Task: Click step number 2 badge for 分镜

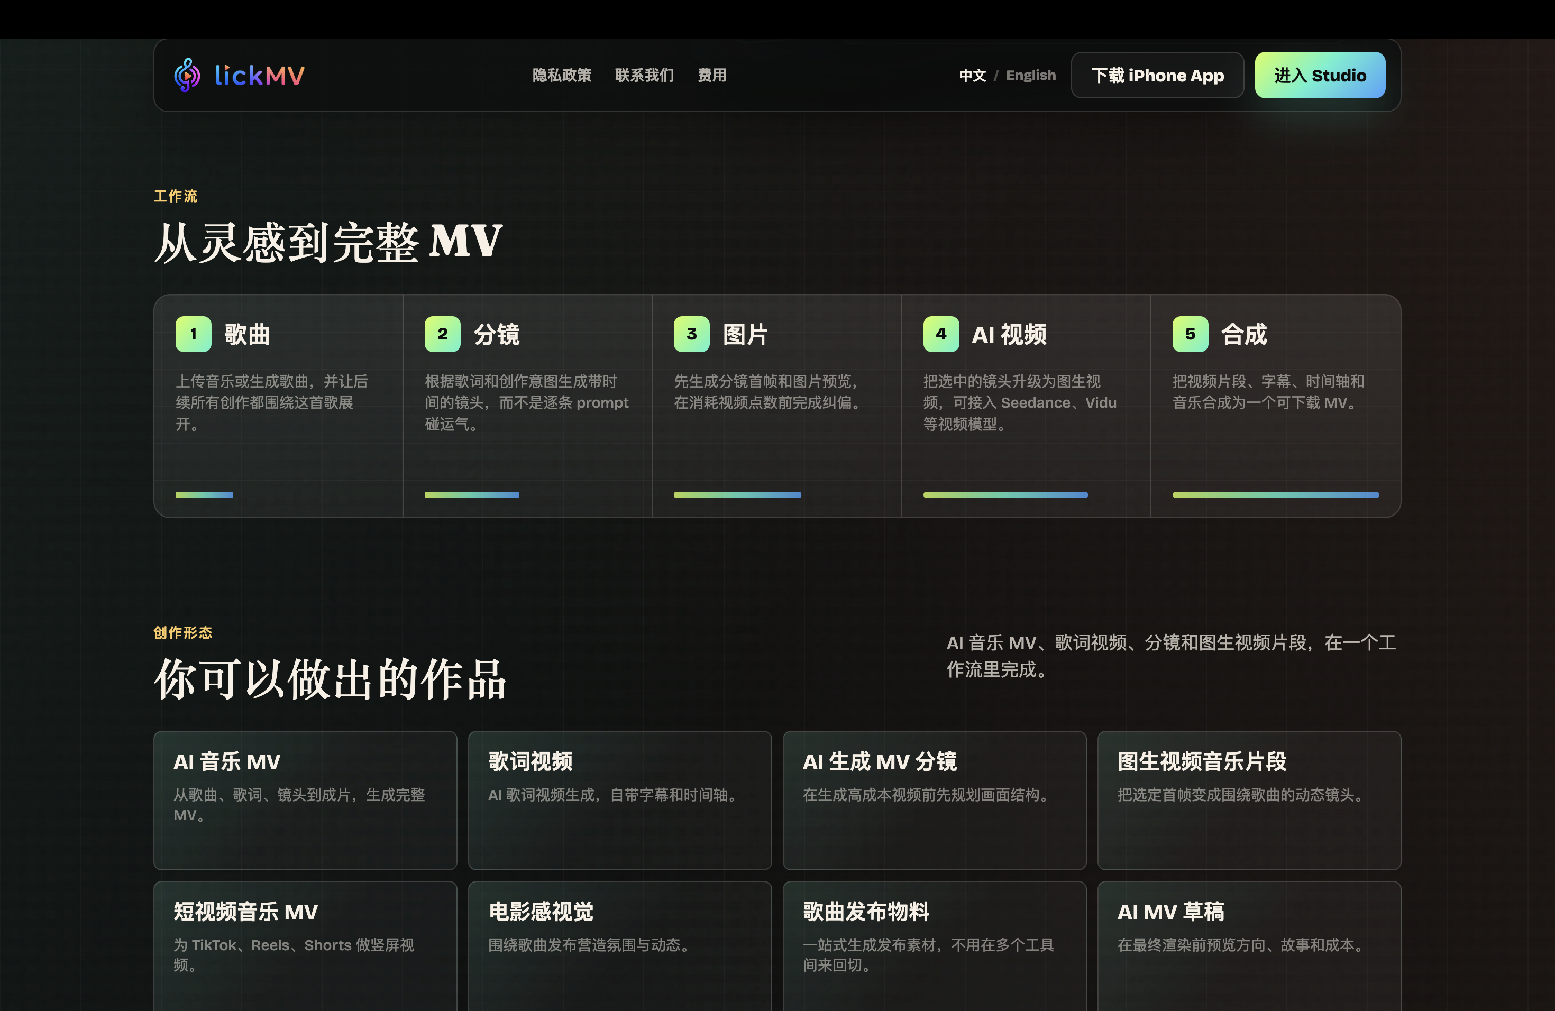Action: 442,334
